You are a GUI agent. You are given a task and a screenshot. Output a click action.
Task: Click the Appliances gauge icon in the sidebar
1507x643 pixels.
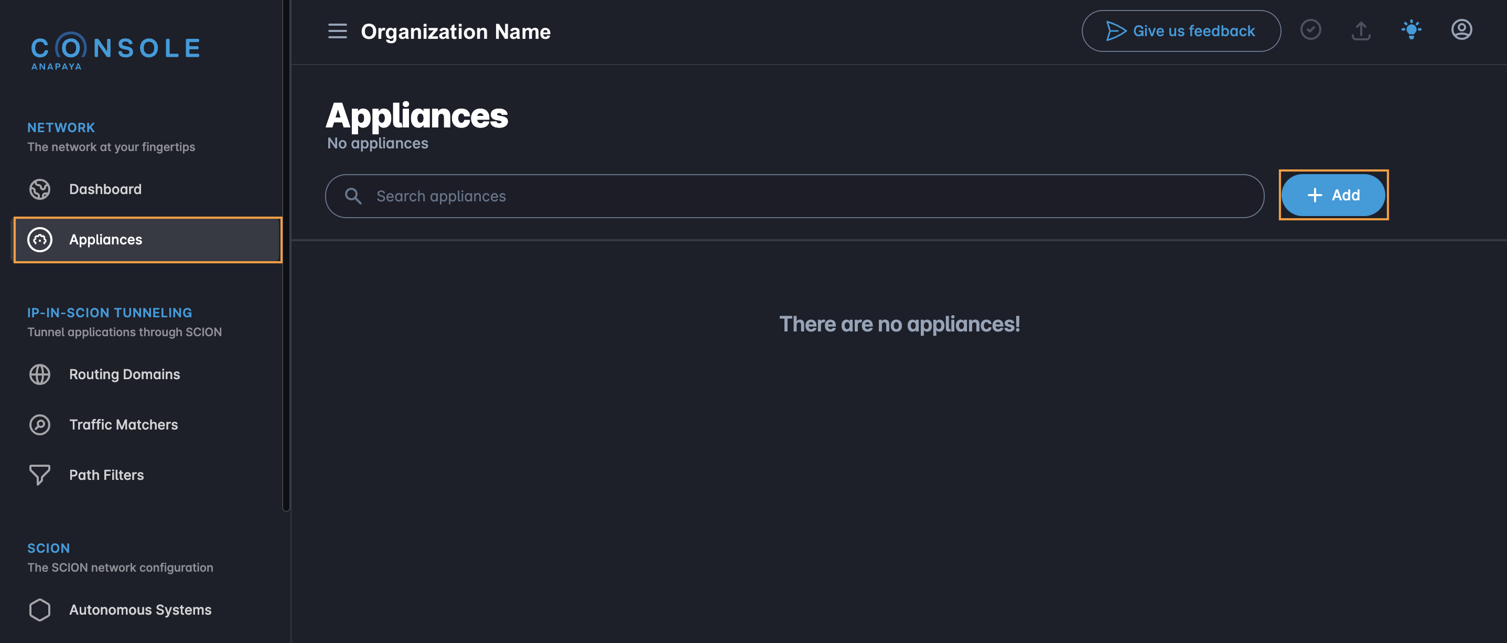point(40,239)
